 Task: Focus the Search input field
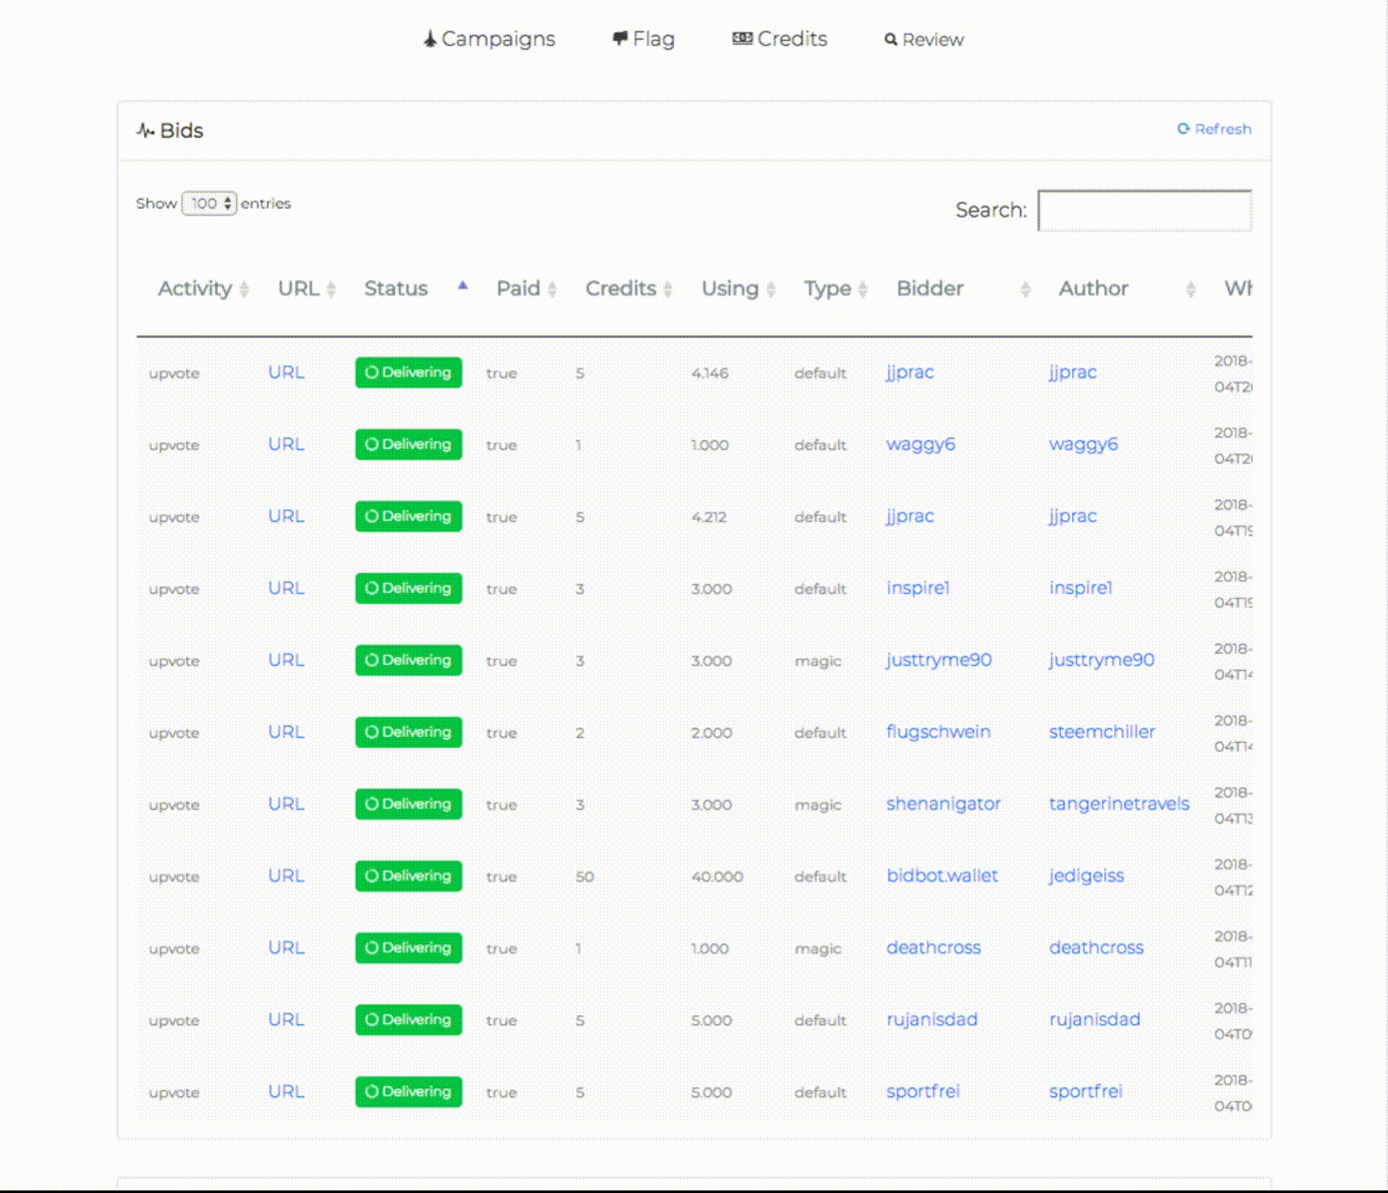point(1144,211)
